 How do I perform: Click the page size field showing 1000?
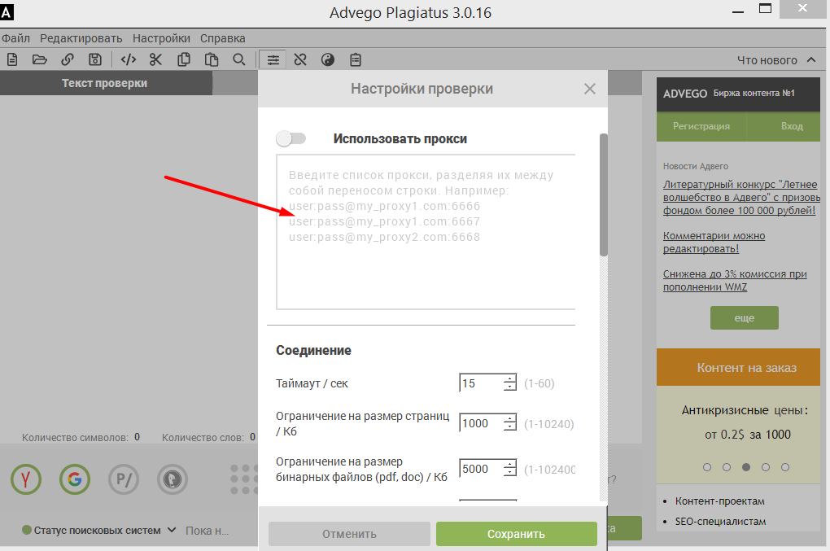481,423
